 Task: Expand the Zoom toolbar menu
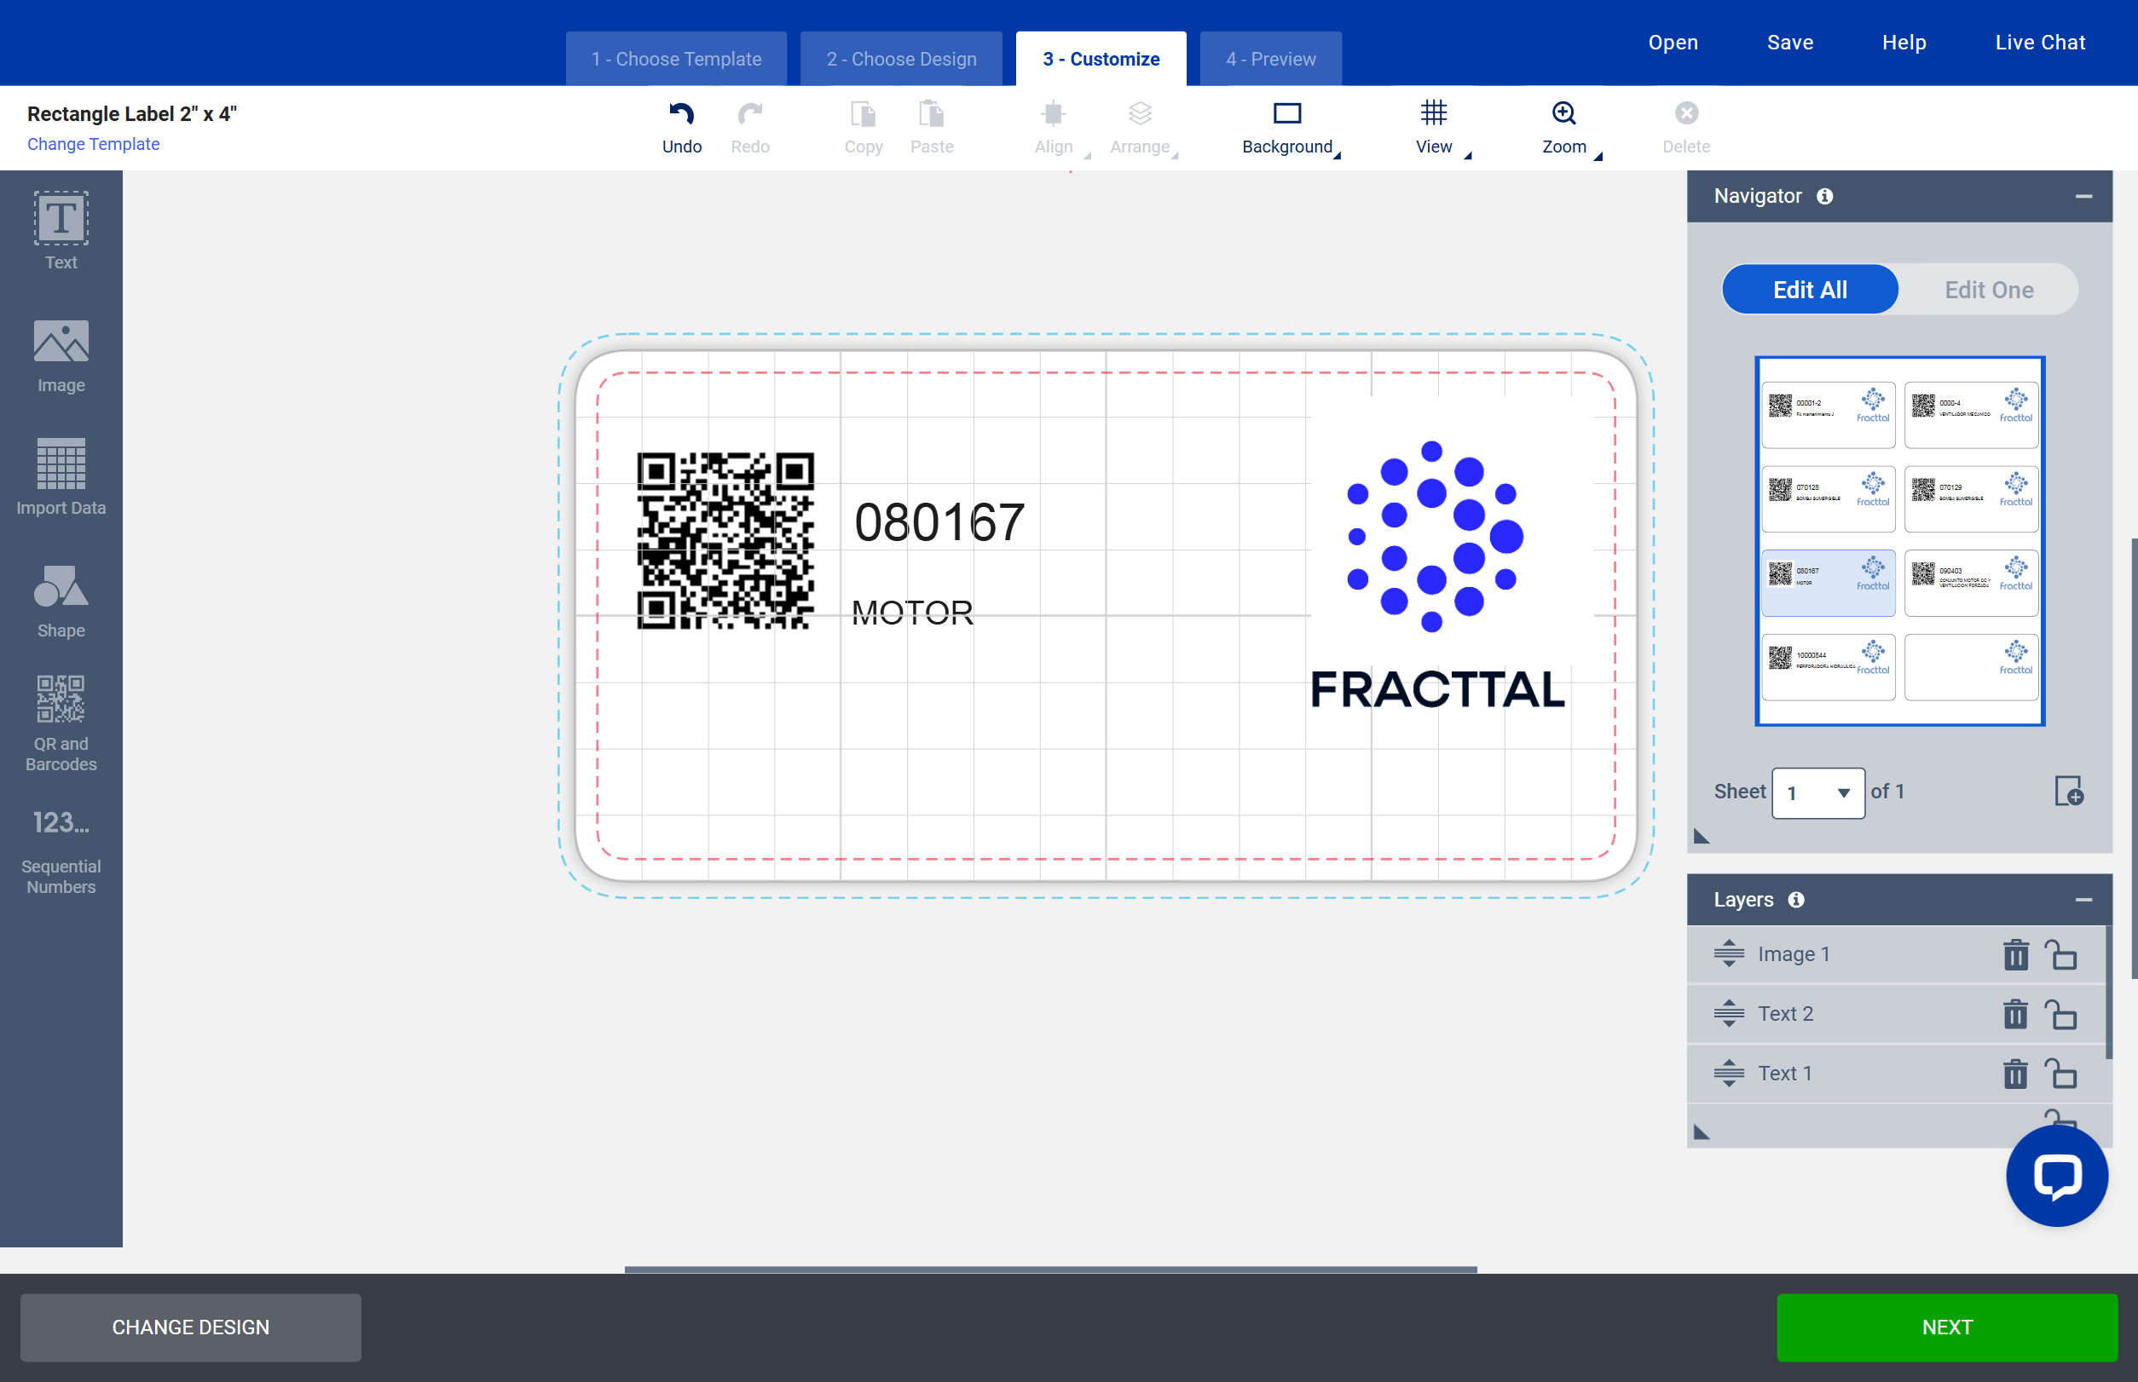1564,127
